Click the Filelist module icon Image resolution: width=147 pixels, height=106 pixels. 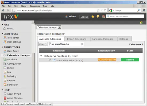pos(5,29)
